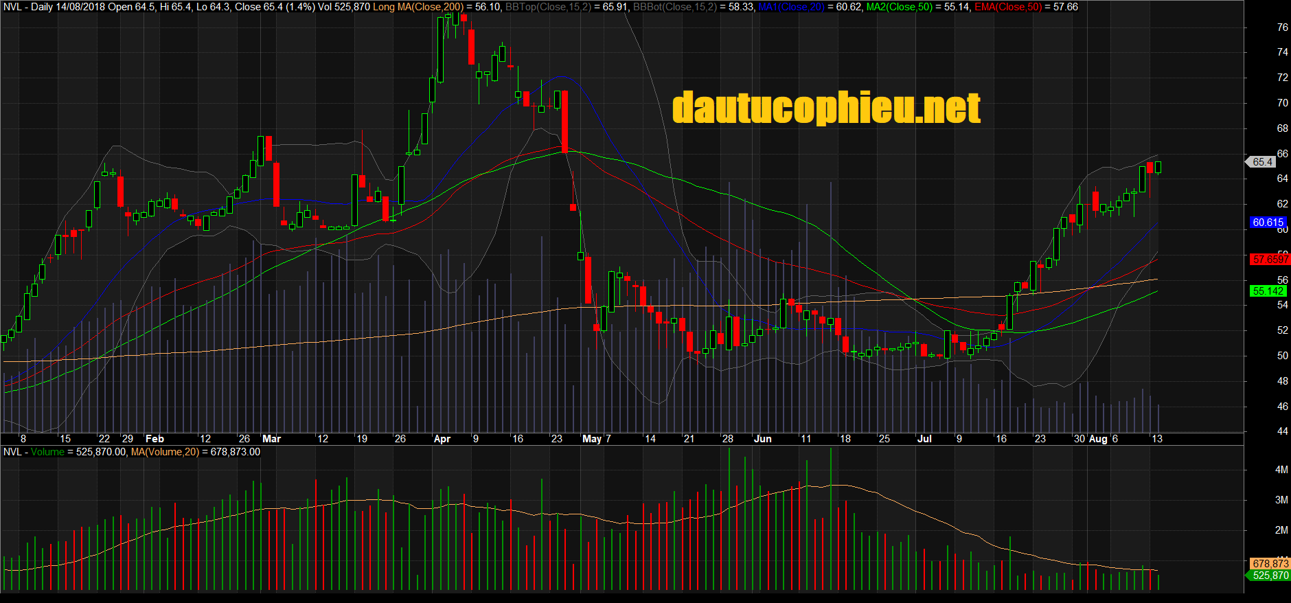Click the red 57.6597 price axis tag
This screenshot has height=603, width=1291.
(1270, 260)
